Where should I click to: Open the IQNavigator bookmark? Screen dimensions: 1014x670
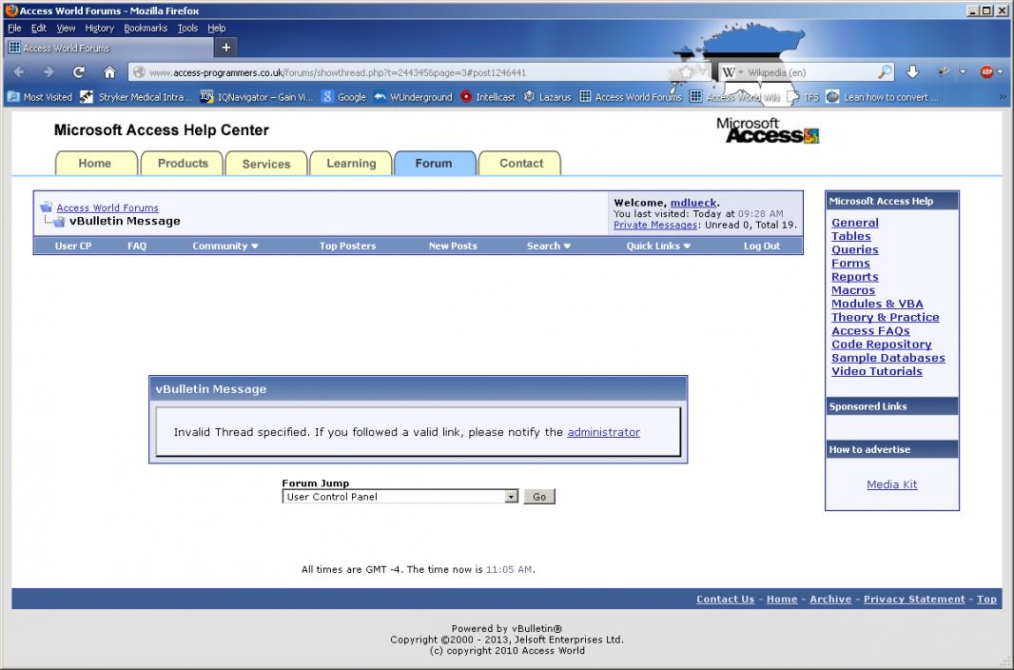click(257, 97)
